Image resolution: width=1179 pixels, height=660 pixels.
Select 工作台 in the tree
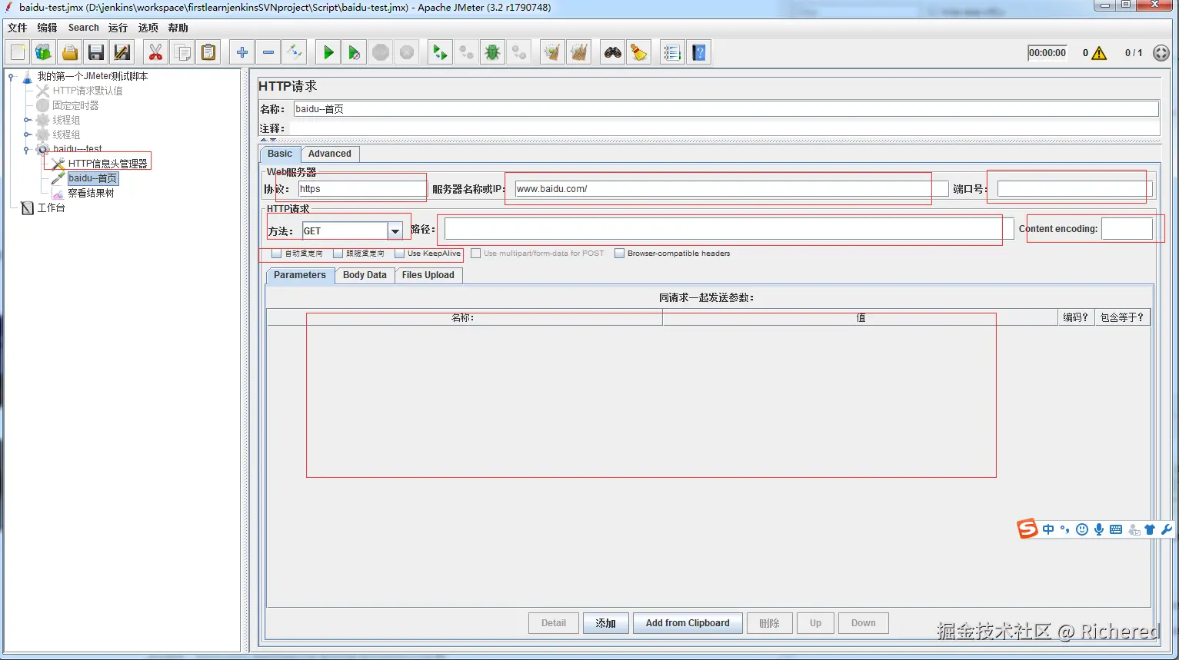(x=51, y=207)
